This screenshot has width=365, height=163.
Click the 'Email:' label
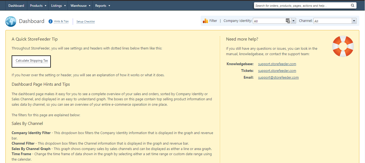(249, 78)
